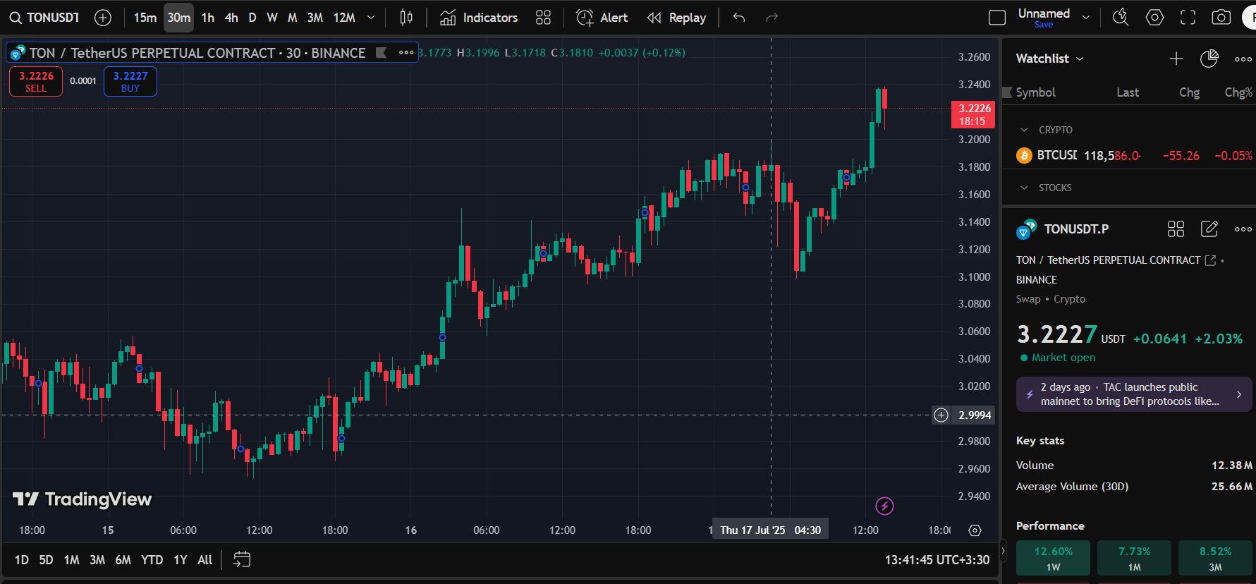Select the 30m timeframe
Viewport: 1256px width, 584px height.
click(179, 18)
